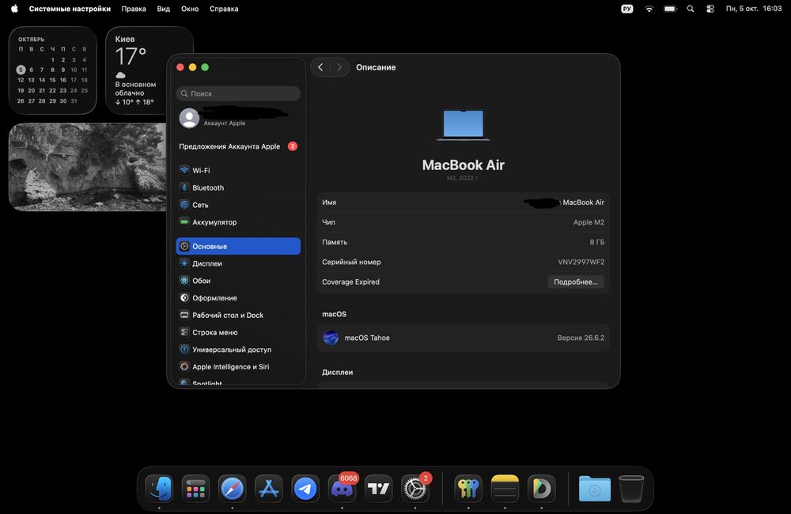Click the battery menu bar icon

click(671, 9)
